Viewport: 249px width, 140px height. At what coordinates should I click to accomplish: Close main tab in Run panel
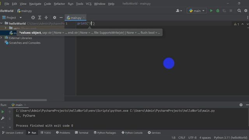pyautogui.click(x=25, y=105)
